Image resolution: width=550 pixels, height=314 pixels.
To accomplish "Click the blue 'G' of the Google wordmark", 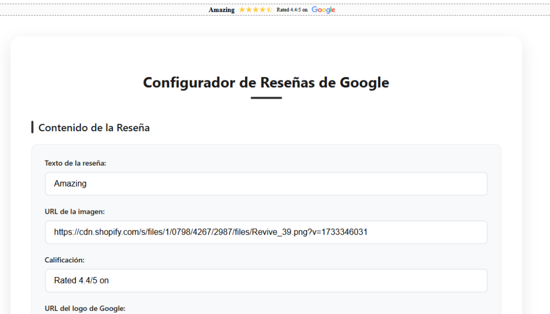I will click(x=315, y=9).
